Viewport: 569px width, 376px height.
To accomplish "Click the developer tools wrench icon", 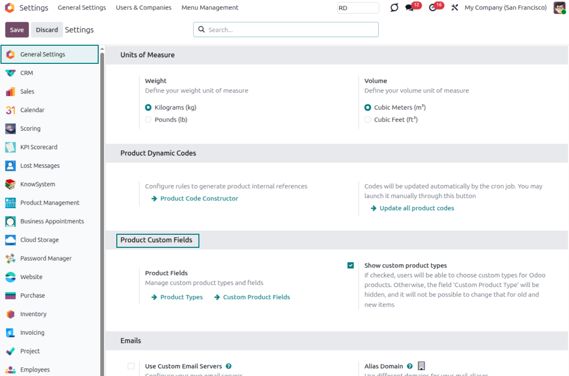I will (455, 8).
